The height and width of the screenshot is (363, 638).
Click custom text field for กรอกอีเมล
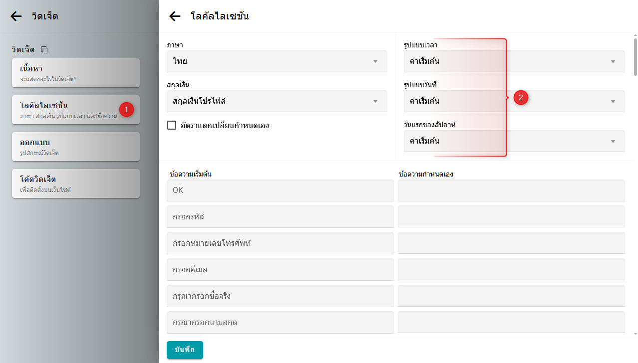511,270
